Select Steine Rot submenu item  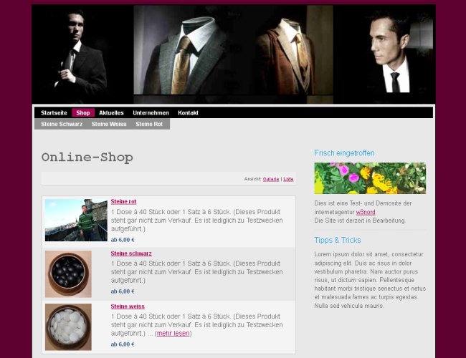pos(149,124)
